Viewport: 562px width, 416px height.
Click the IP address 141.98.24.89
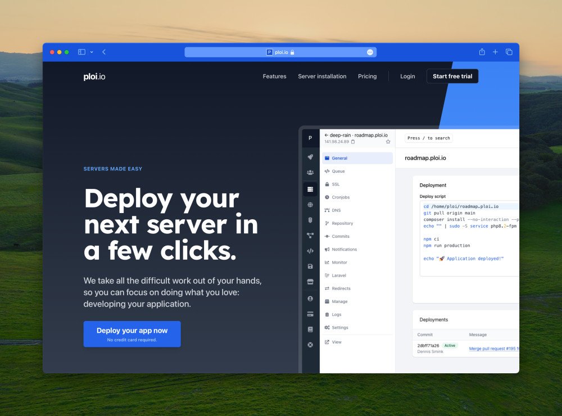(337, 142)
